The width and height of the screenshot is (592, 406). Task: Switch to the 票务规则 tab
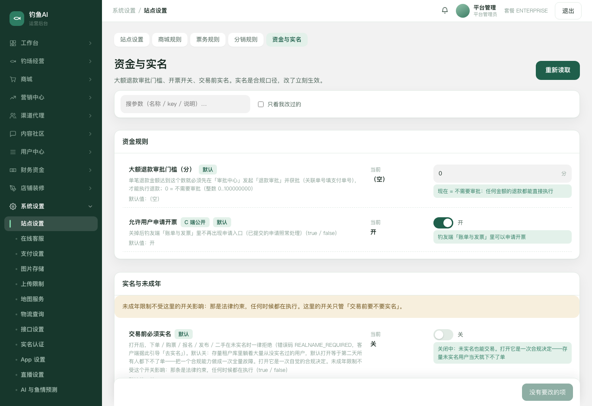(208, 39)
